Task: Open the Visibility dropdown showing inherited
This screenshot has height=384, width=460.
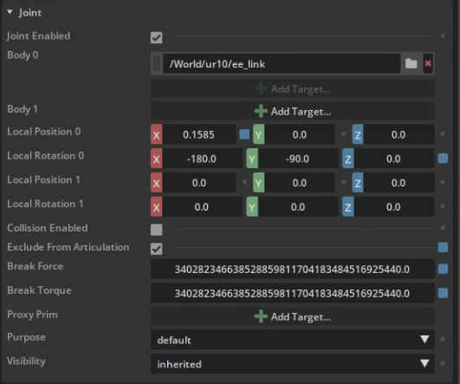Action: [x=293, y=364]
